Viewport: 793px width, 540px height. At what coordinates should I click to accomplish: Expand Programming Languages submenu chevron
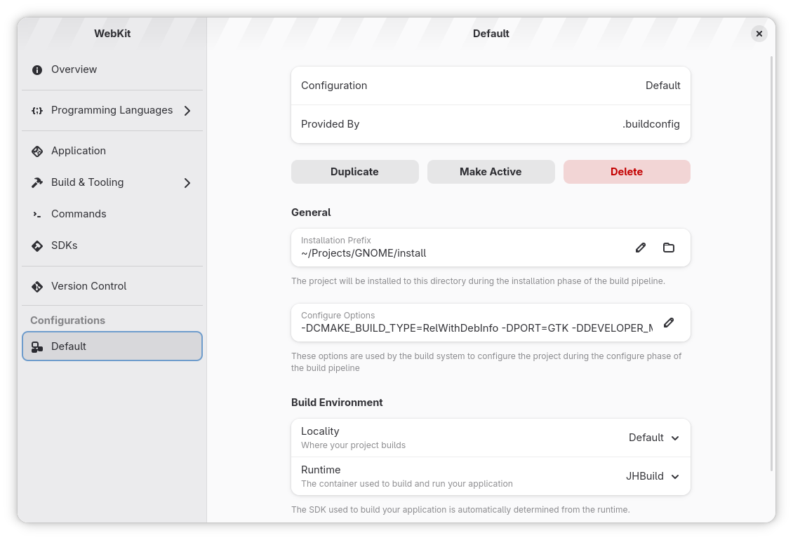point(187,111)
